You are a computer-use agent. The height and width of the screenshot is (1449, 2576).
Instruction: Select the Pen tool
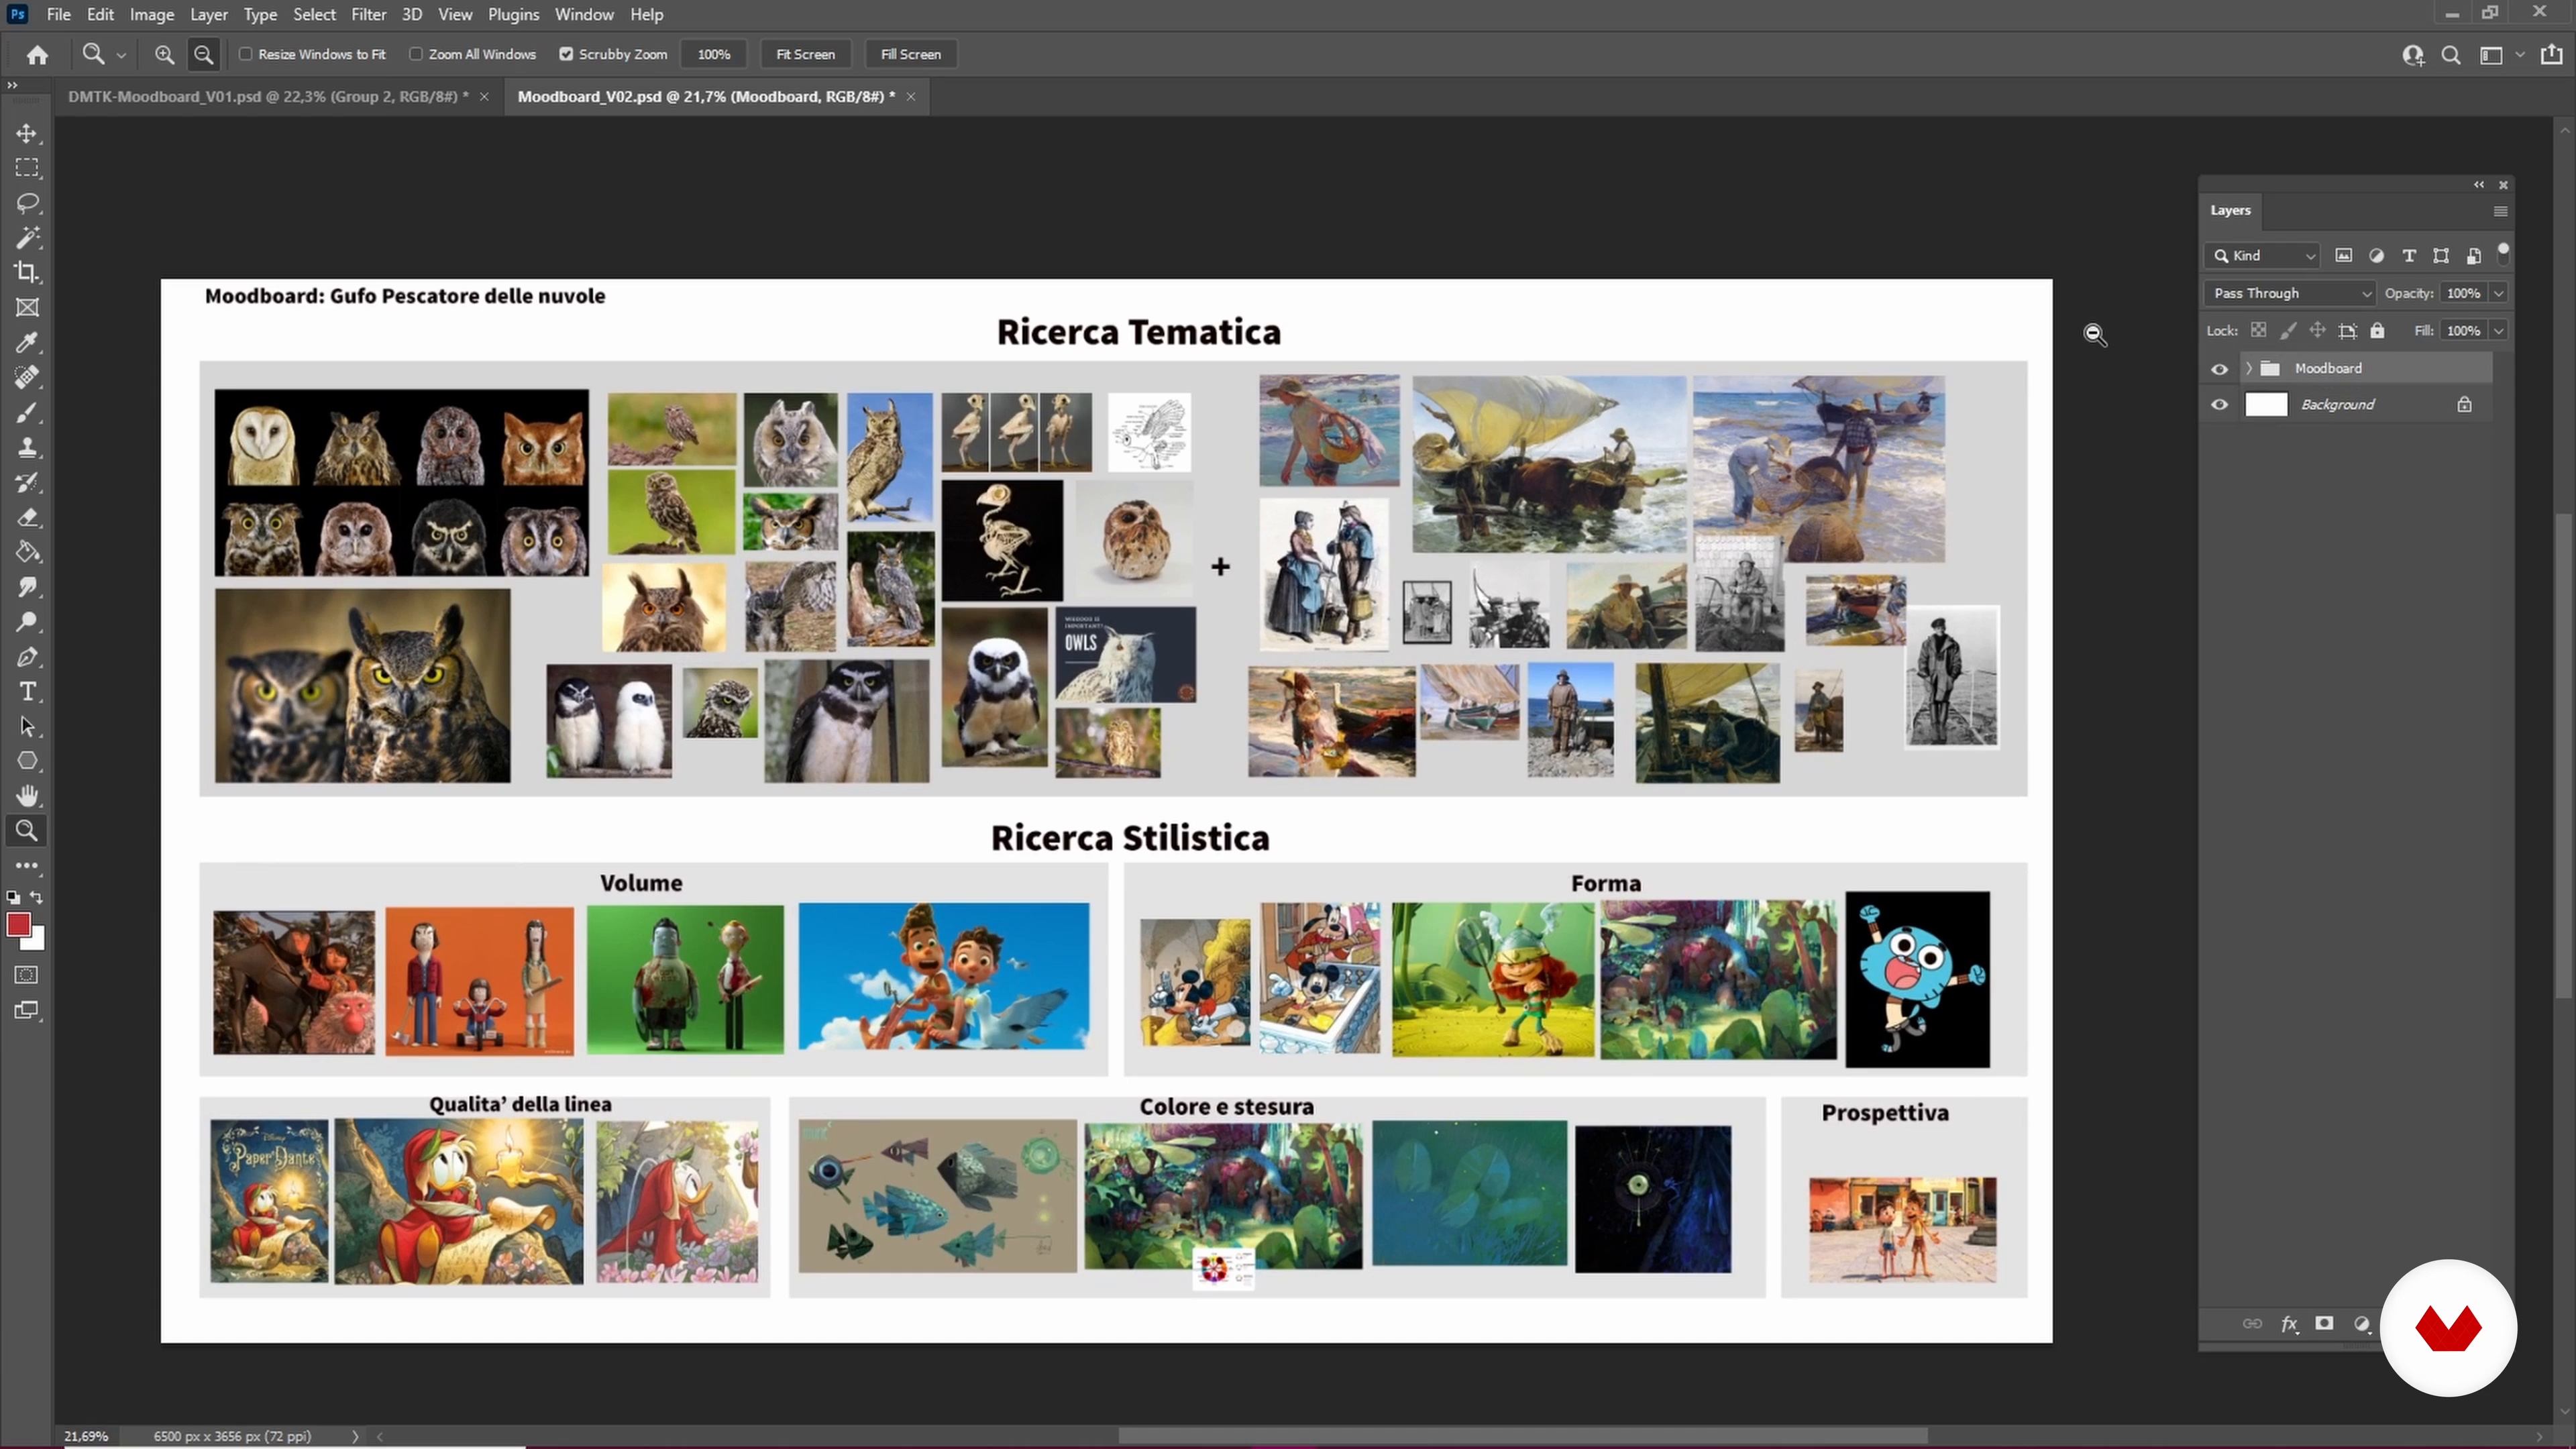pyautogui.click(x=27, y=657)
